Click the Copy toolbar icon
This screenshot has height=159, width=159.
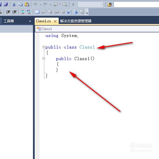pos(21,4)
